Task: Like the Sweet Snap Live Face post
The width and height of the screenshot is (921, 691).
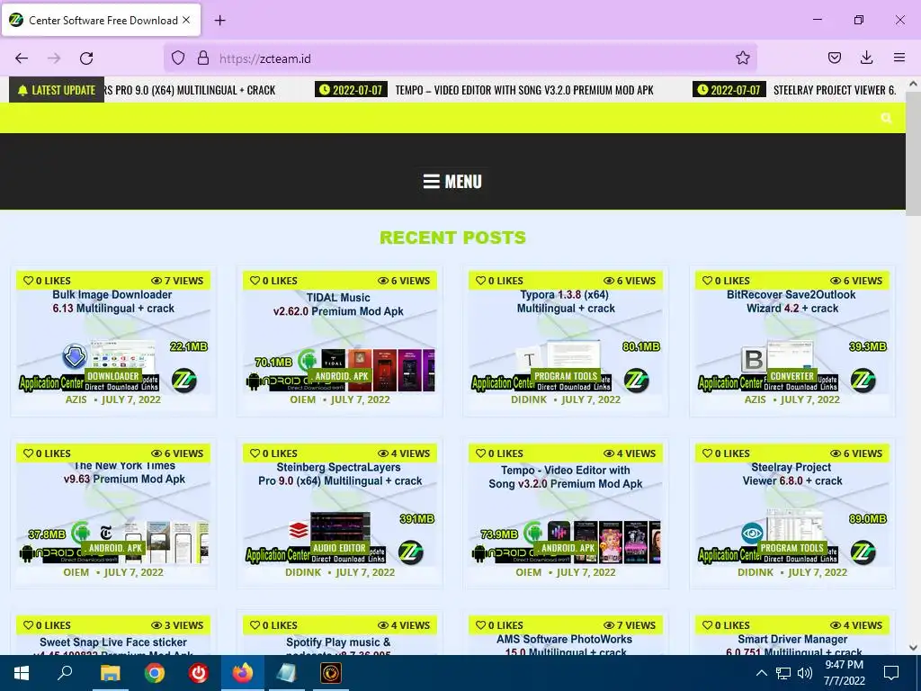Action: coord(47,625)
